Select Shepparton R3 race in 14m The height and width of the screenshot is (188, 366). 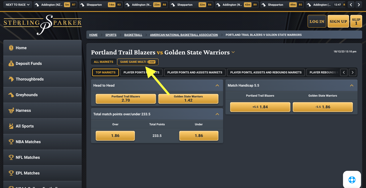click(101, 5)
